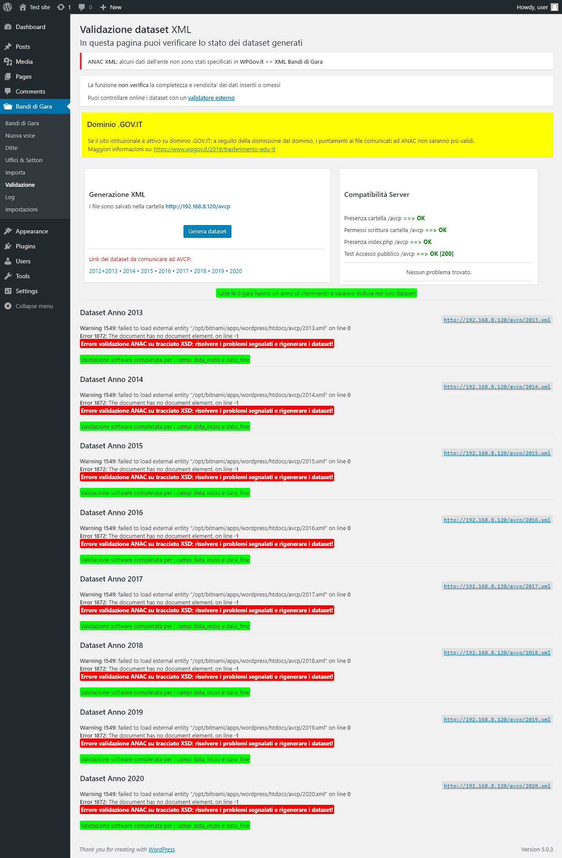This screenshot has height=858, width=562.
Task: Click the Howdy, user account text
Action: click(532, 7)
